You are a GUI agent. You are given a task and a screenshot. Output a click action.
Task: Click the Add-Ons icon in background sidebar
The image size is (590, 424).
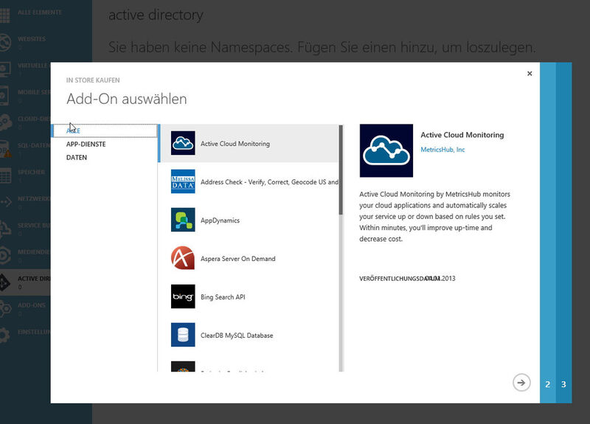[5, 308]
